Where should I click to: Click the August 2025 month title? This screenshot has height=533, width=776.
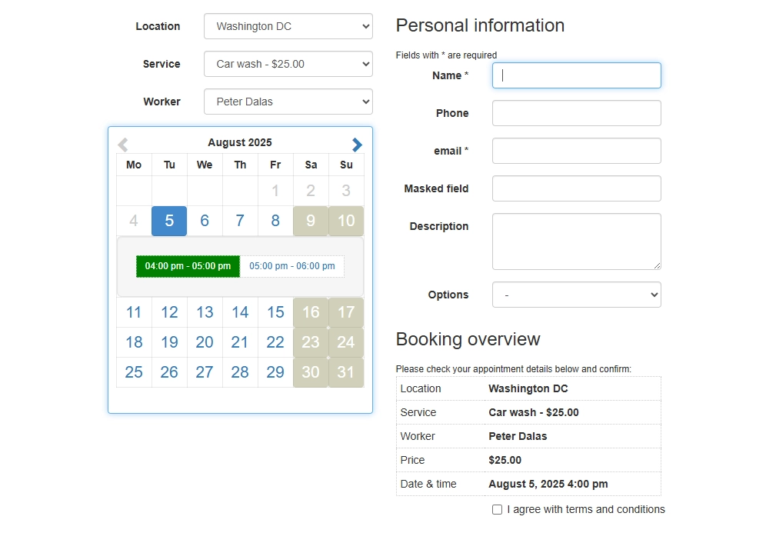pyautogui.click(x=240, y=142)
